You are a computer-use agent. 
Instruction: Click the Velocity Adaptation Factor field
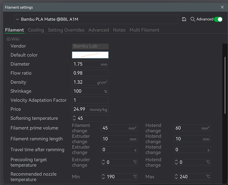tap(90, 100)
